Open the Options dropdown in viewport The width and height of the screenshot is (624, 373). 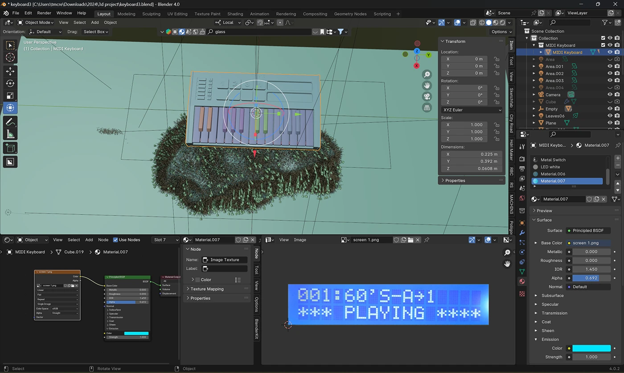point(501,32)
